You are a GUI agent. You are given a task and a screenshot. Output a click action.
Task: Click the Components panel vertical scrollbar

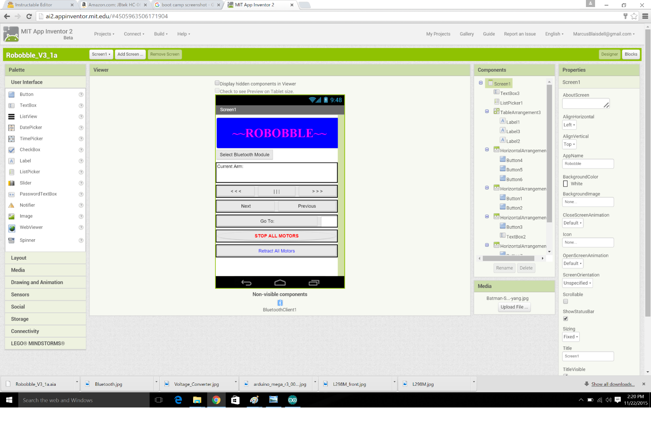coord(549,153)
